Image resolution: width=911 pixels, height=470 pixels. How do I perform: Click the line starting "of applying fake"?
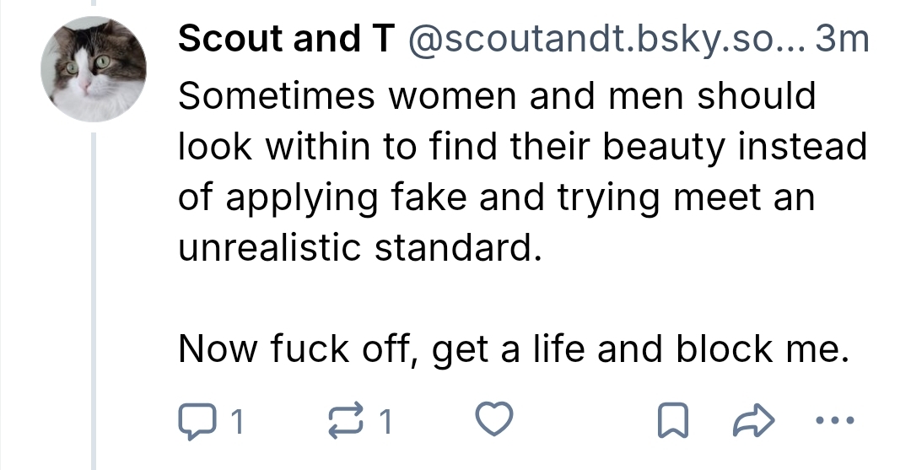pyautogui.click(x=496, y=197)
